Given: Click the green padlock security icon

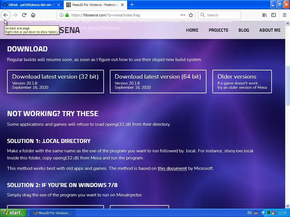Looking at the screenshot, I should point(67,15).
